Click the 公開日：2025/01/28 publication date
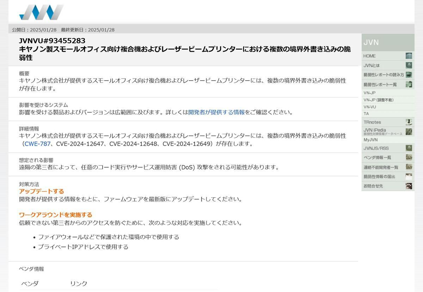The width and height of the screenshot is (423, 292). tap(34, 30)
